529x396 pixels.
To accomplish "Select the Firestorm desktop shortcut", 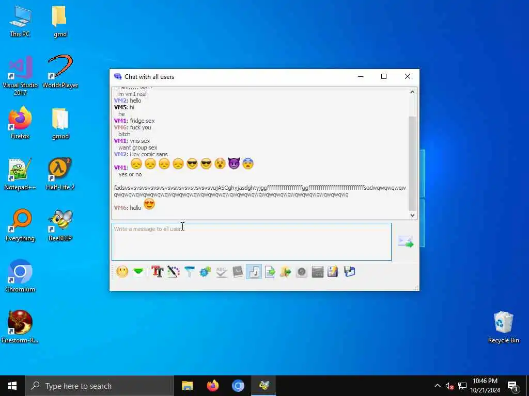I will click(x=20, y=327).
